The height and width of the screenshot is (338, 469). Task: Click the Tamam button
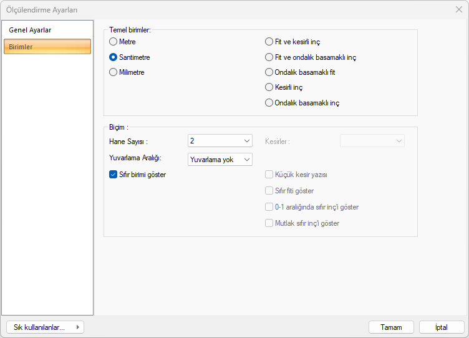(391, 327)
